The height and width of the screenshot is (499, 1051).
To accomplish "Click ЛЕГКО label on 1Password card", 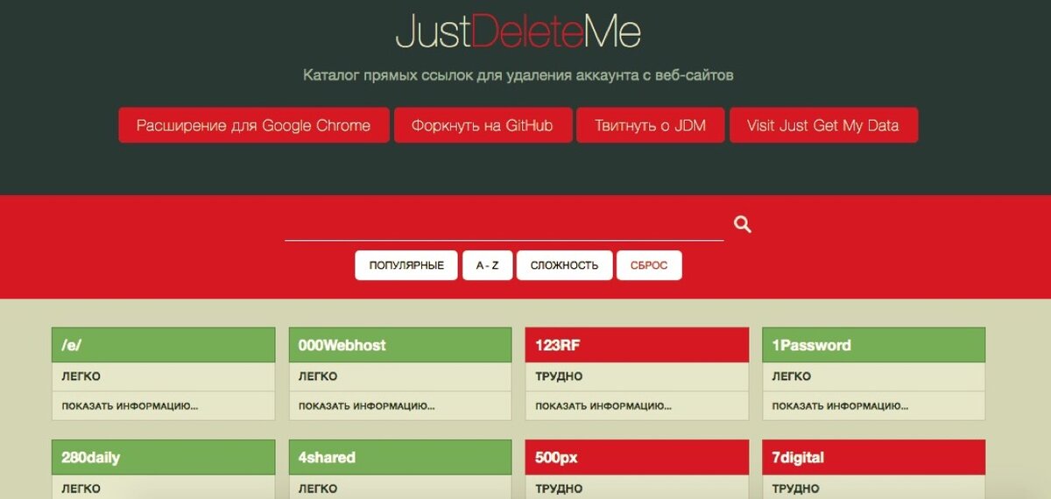I will pyautogui.click(x=791, y=376).
